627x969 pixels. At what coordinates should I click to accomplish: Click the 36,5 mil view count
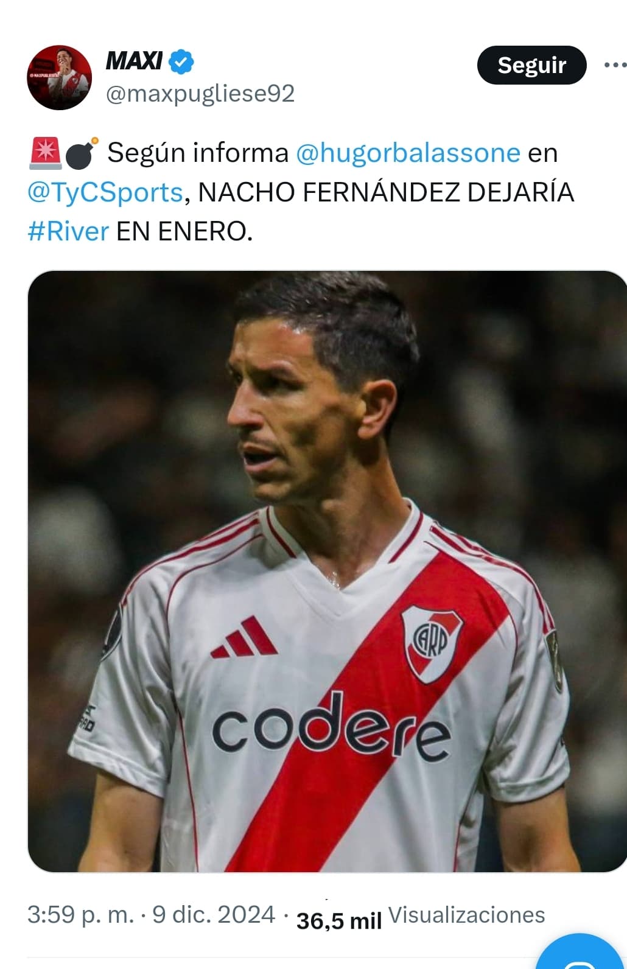click(339, 920)
